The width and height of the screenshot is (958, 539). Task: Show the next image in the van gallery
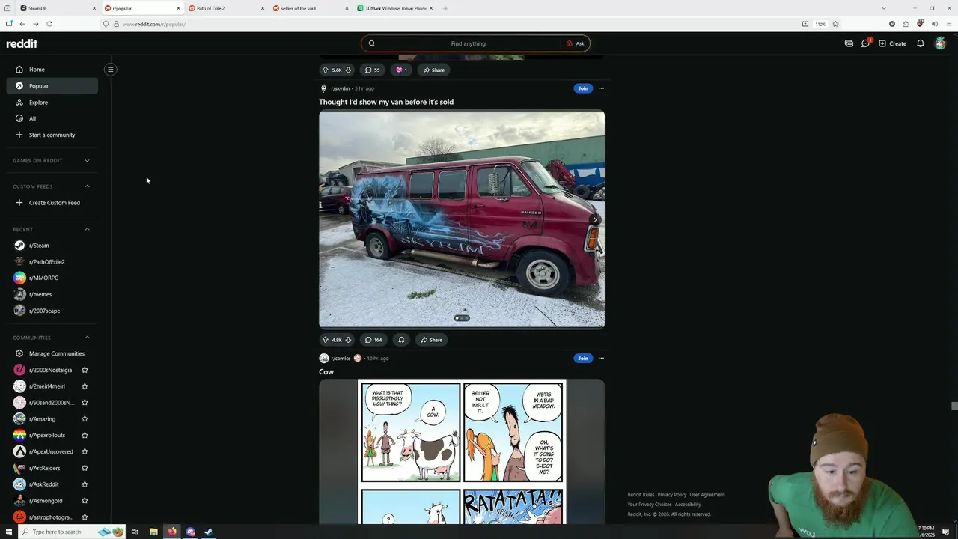tap(595, 219)
